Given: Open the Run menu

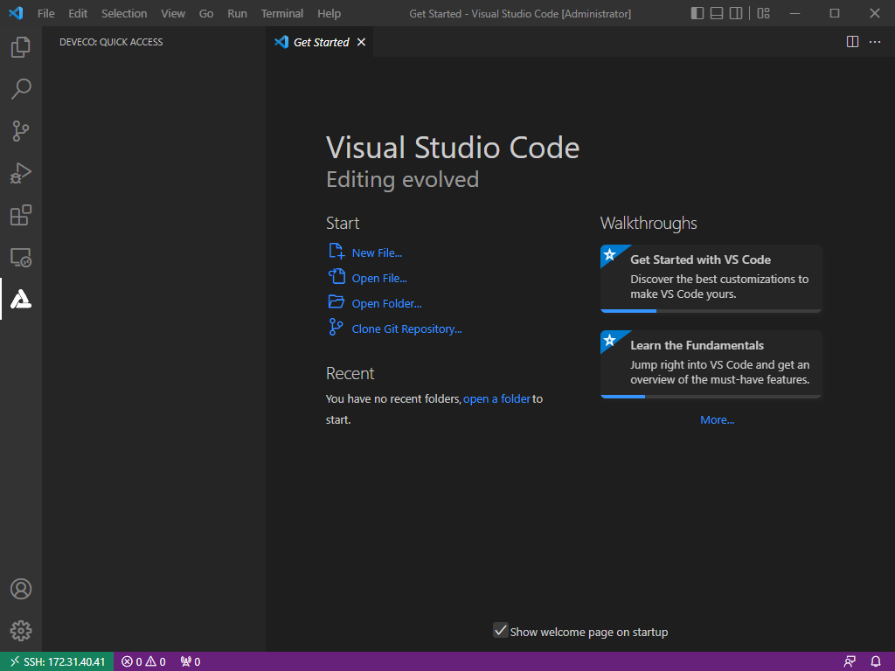Looking at the screenshot, I should pos(237,13).
